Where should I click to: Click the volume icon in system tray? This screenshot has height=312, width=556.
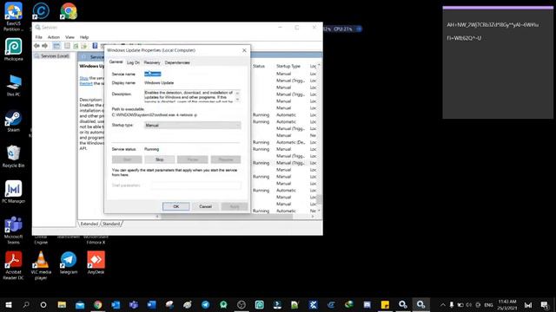[x=469, y=304]
